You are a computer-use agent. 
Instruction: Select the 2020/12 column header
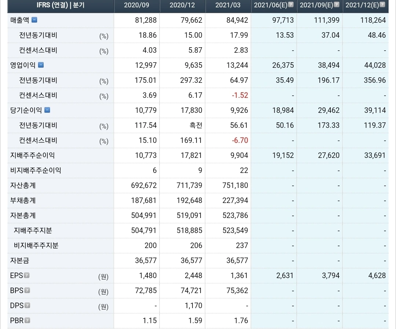[182, 5]
